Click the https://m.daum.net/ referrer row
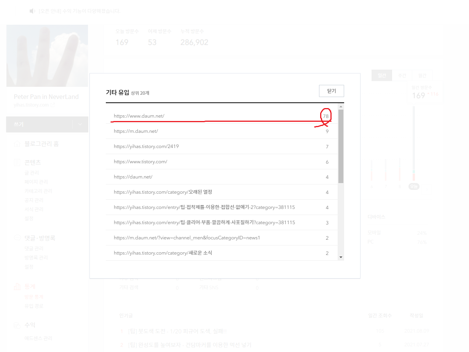 click(x=222, y=131)
